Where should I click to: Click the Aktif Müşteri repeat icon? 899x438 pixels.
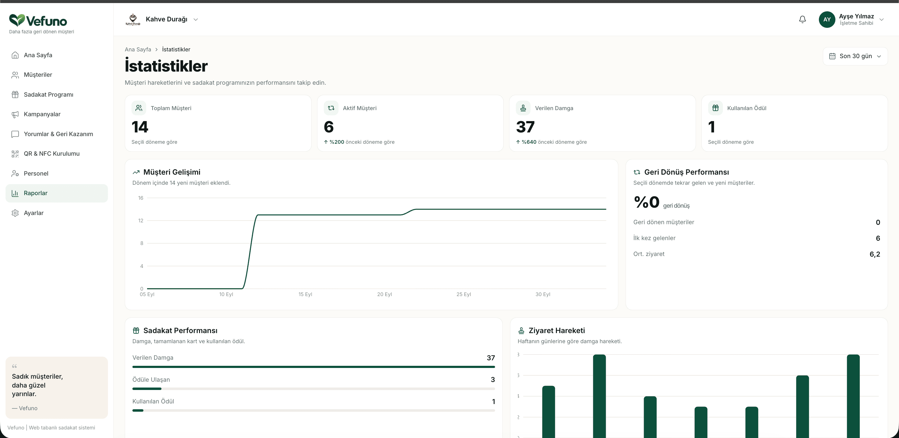pyautogui.click(x=331, y=108)
